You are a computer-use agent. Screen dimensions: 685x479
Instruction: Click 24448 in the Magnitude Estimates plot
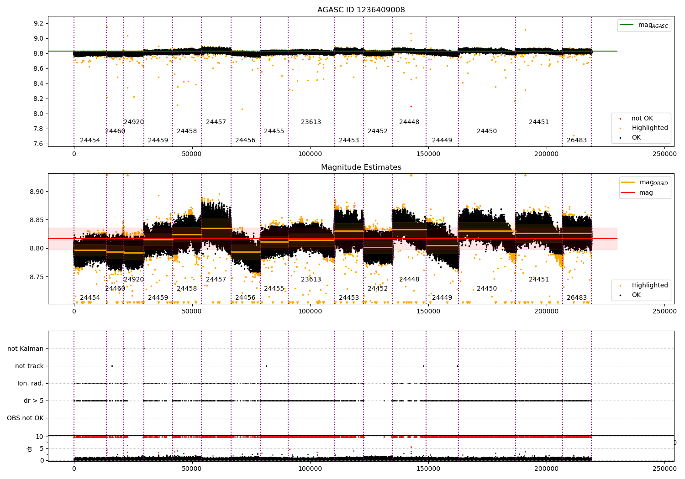pyautogui.click(x=409, y=279)
